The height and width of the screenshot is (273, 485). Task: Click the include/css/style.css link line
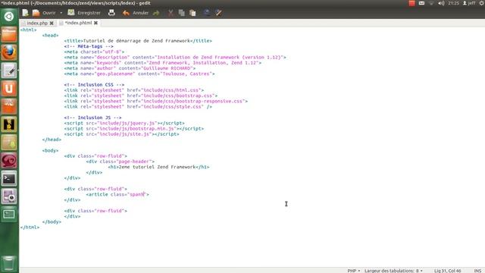pos(138,107)
